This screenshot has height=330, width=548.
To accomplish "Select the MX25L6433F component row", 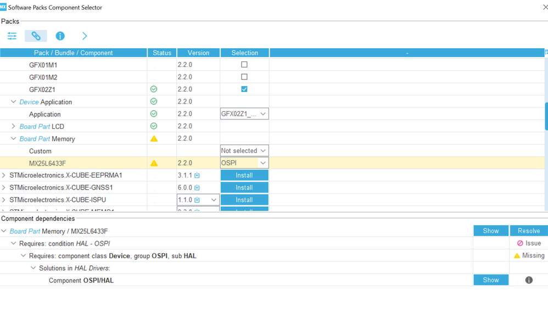I will click(274, 163).
